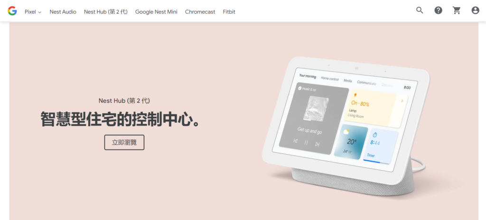Click the previous track icon on device screen
486x220 pixels.
click(x=295, y=141)
